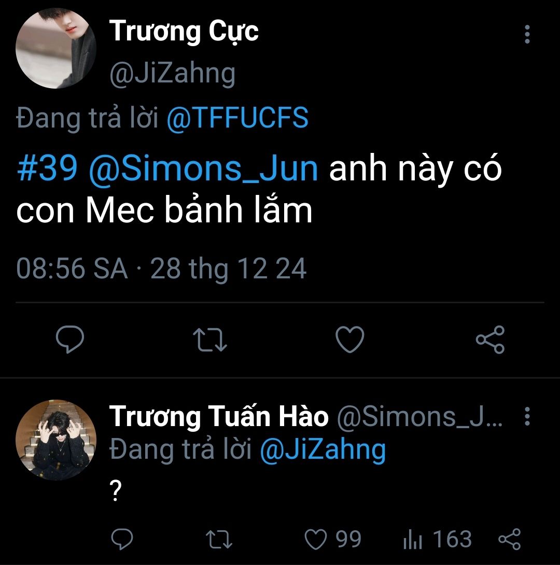The height and width of the screenshot is (565, 560).
Task: Tap the Trương Tuấn Hào display name
Action: click(219, 416)
